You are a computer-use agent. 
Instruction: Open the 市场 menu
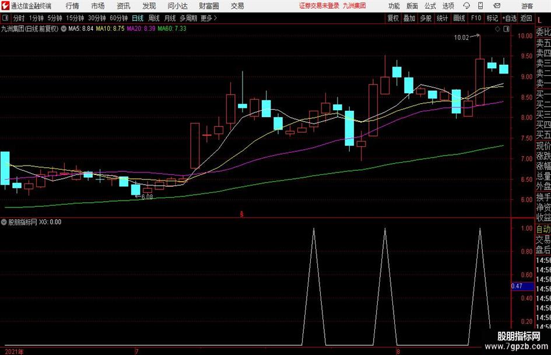coord(98,6)
